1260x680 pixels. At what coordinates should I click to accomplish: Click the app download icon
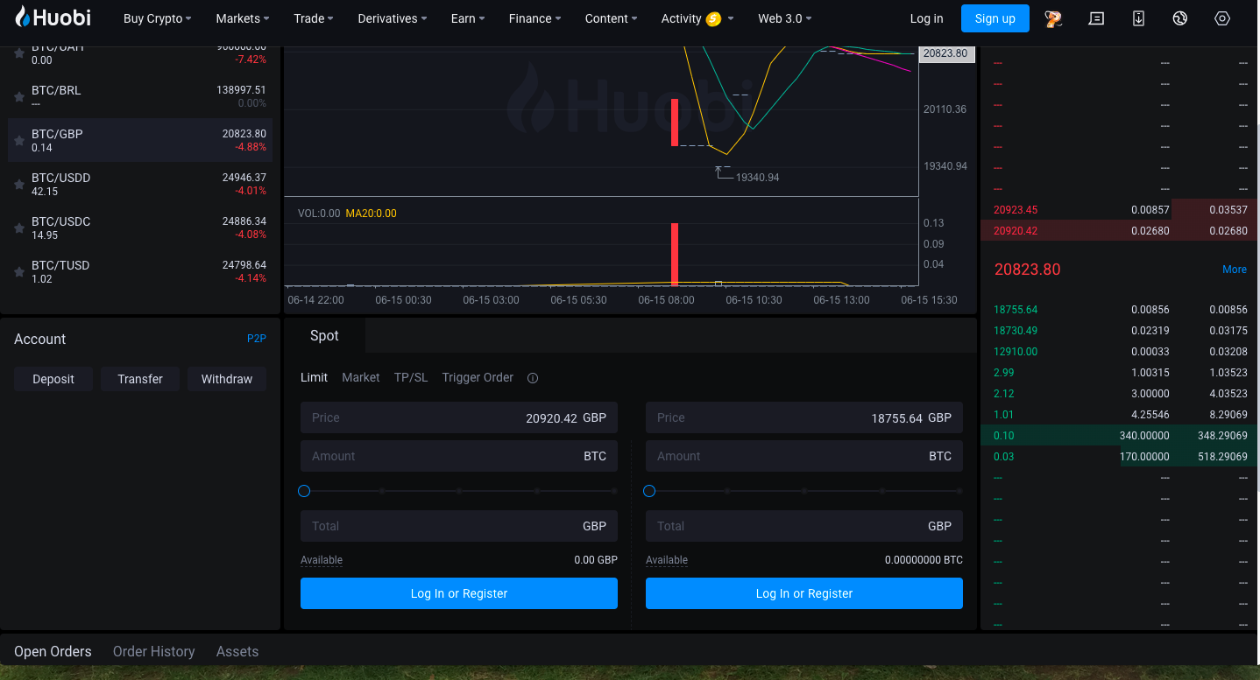[x=1138, y=18]
